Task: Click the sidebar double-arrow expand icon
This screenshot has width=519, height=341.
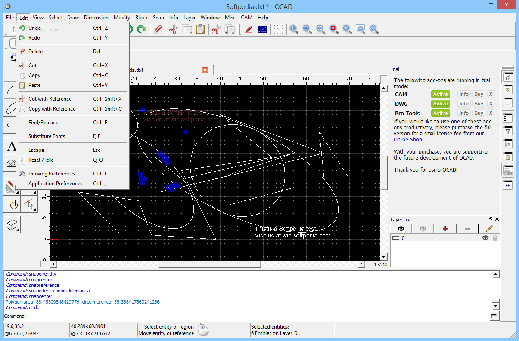Action: click(508, 185)
